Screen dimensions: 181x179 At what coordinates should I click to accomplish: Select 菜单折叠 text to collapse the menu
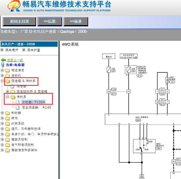(x=34, y=50)
